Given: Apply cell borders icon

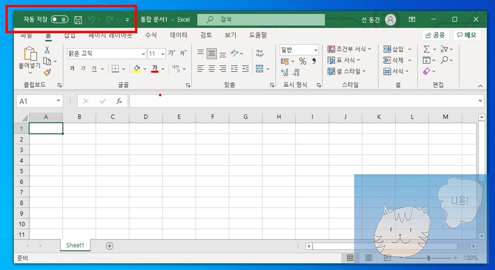Looking at the screenshot, I should click(x=115, y=68).
